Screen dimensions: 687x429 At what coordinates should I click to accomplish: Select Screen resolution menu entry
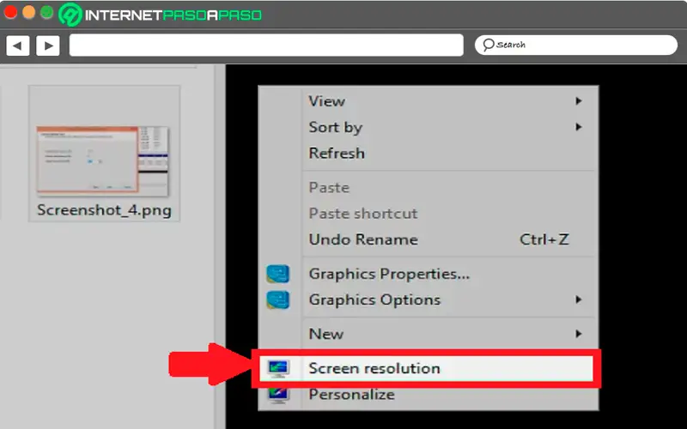(425, 369)
